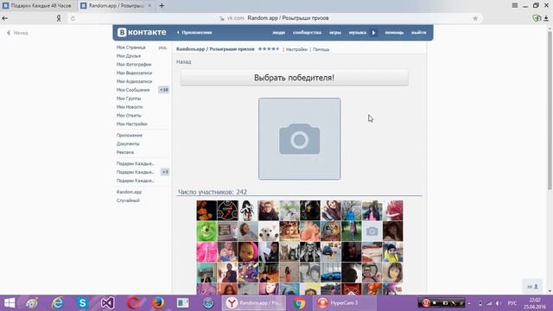Click the red HyperCam pause tray icon
Screen dimensions: 553x311
click(x=426, y=303)
